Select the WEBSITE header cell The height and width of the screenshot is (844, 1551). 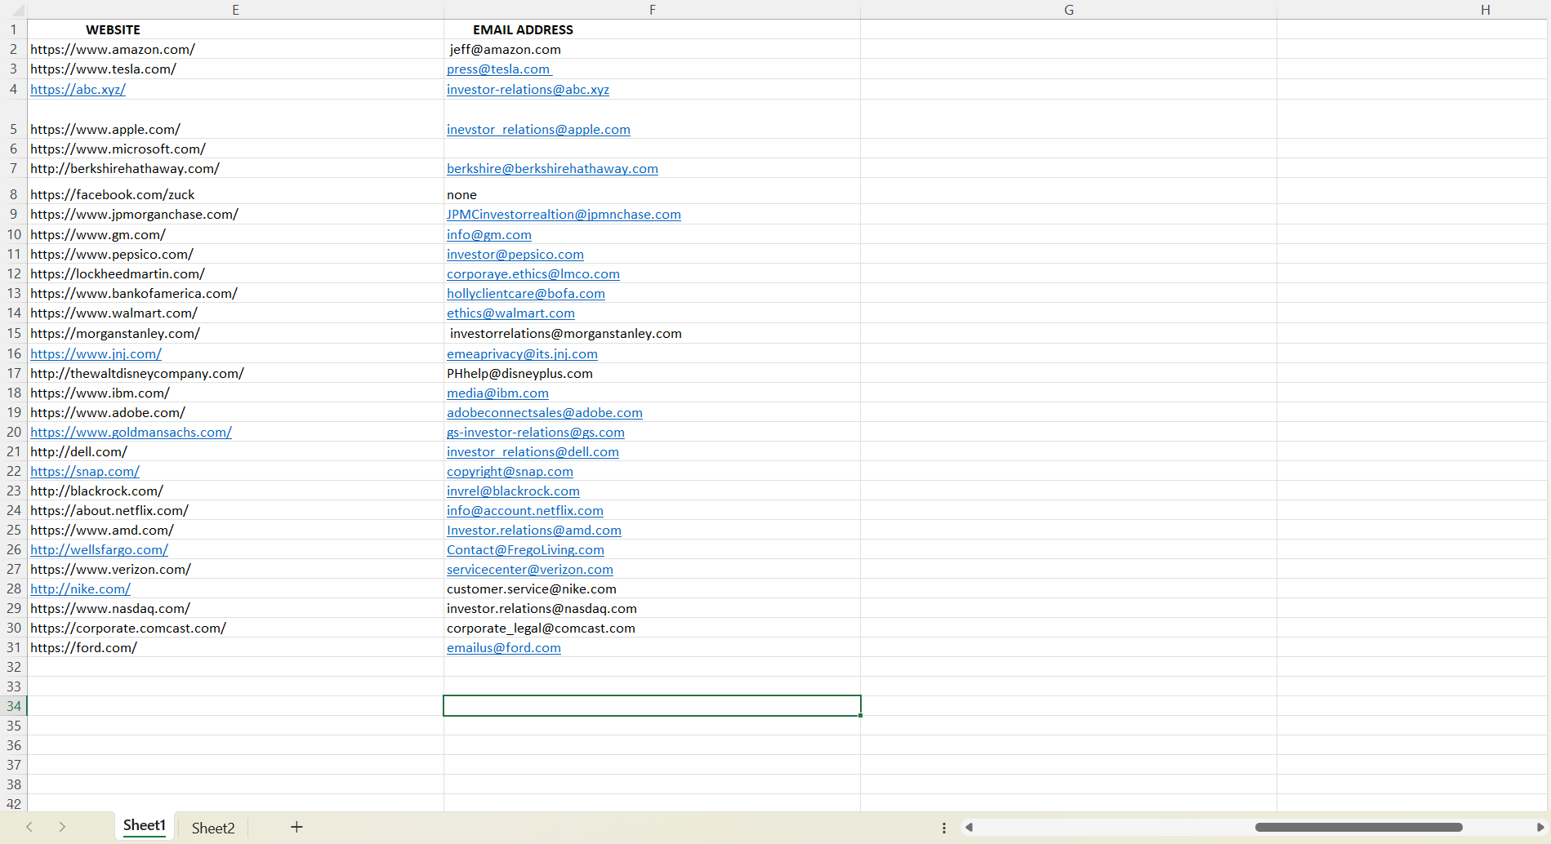point(235,29)
